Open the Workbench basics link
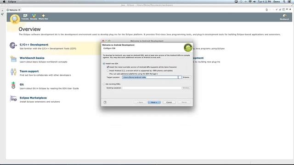Screen dimensions: 294x165 tap(32, 58)
